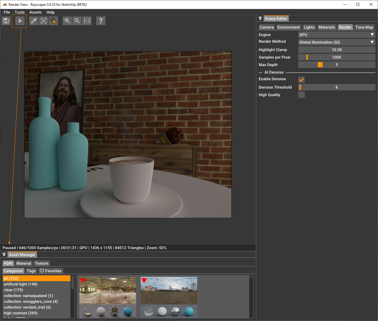Click '84512 Triangles' in status bar
Viewport: 378px width, 321px height.
(x=129, y=248)
